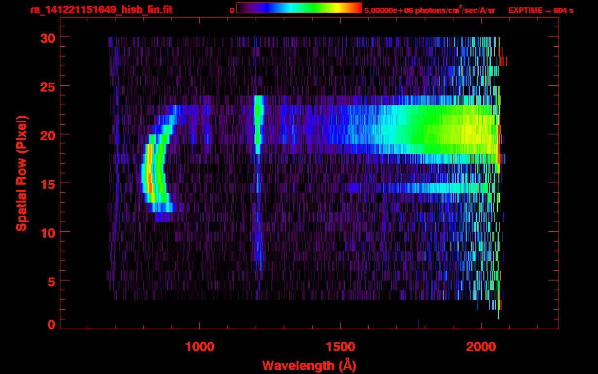The image size is (598, 374).
Task: Click the 2000 wavelength tick label
Action: tap(481, 347)
